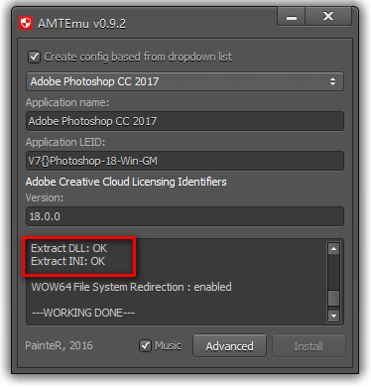Click the Adobe Creative Cloud Licensing Identifiers label
The height and width of the screenshot is (388, 371).
pyautogui.click(x=126, y=182)
